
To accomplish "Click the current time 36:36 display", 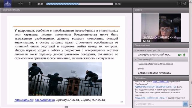I will [40, 4].
